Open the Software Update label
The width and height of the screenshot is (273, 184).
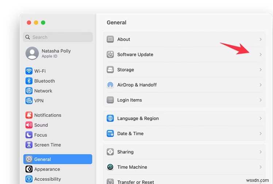click(135, 55)
